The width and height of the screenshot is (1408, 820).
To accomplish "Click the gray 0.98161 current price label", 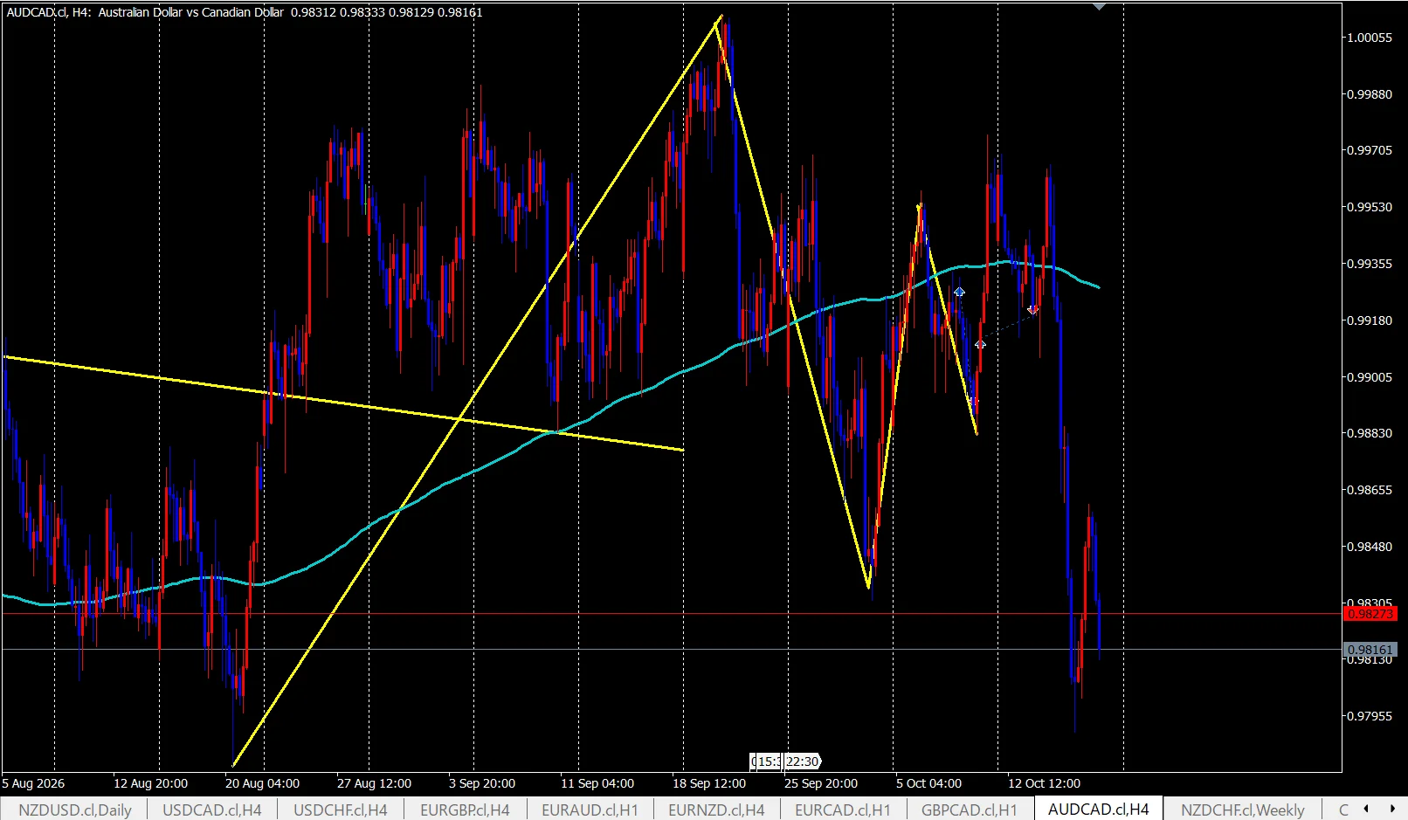I will pyautogui.click(x=1370, y=650).
